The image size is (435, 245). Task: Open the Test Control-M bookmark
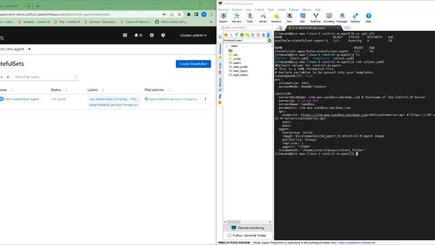click(x=67, y=22)
